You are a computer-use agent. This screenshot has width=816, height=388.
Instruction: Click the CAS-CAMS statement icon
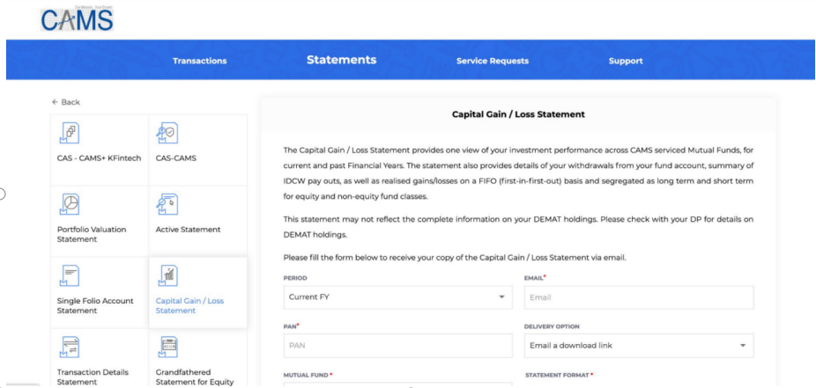(167, 133)
